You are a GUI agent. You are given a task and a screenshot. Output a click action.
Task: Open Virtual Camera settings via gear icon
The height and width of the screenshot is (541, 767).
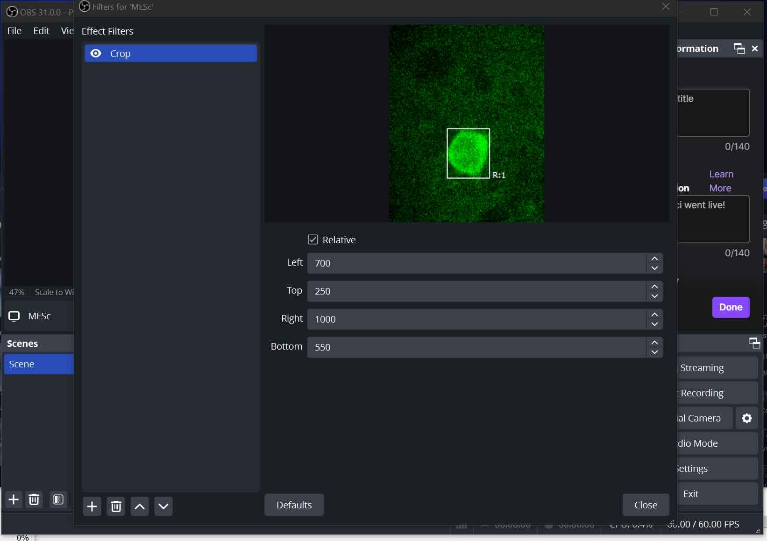click(747, 418)
